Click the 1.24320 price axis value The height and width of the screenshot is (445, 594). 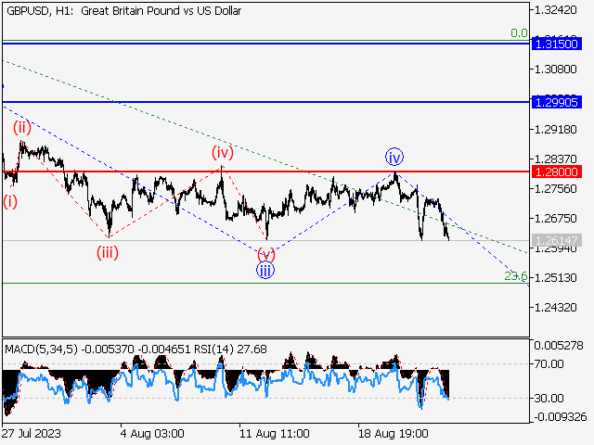pos(555,307)
